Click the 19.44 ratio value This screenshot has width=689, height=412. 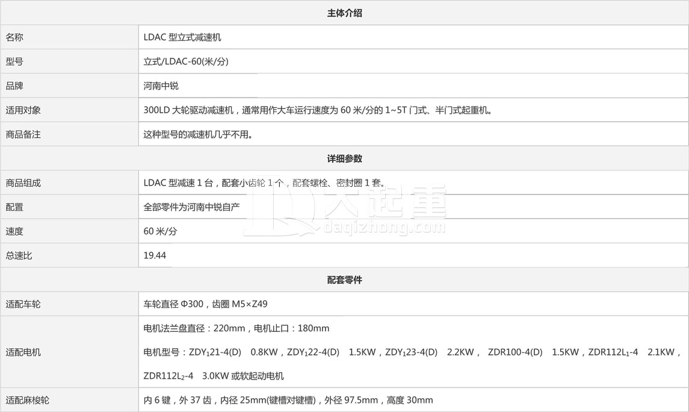pyautogui.click(x=155, y=255)
